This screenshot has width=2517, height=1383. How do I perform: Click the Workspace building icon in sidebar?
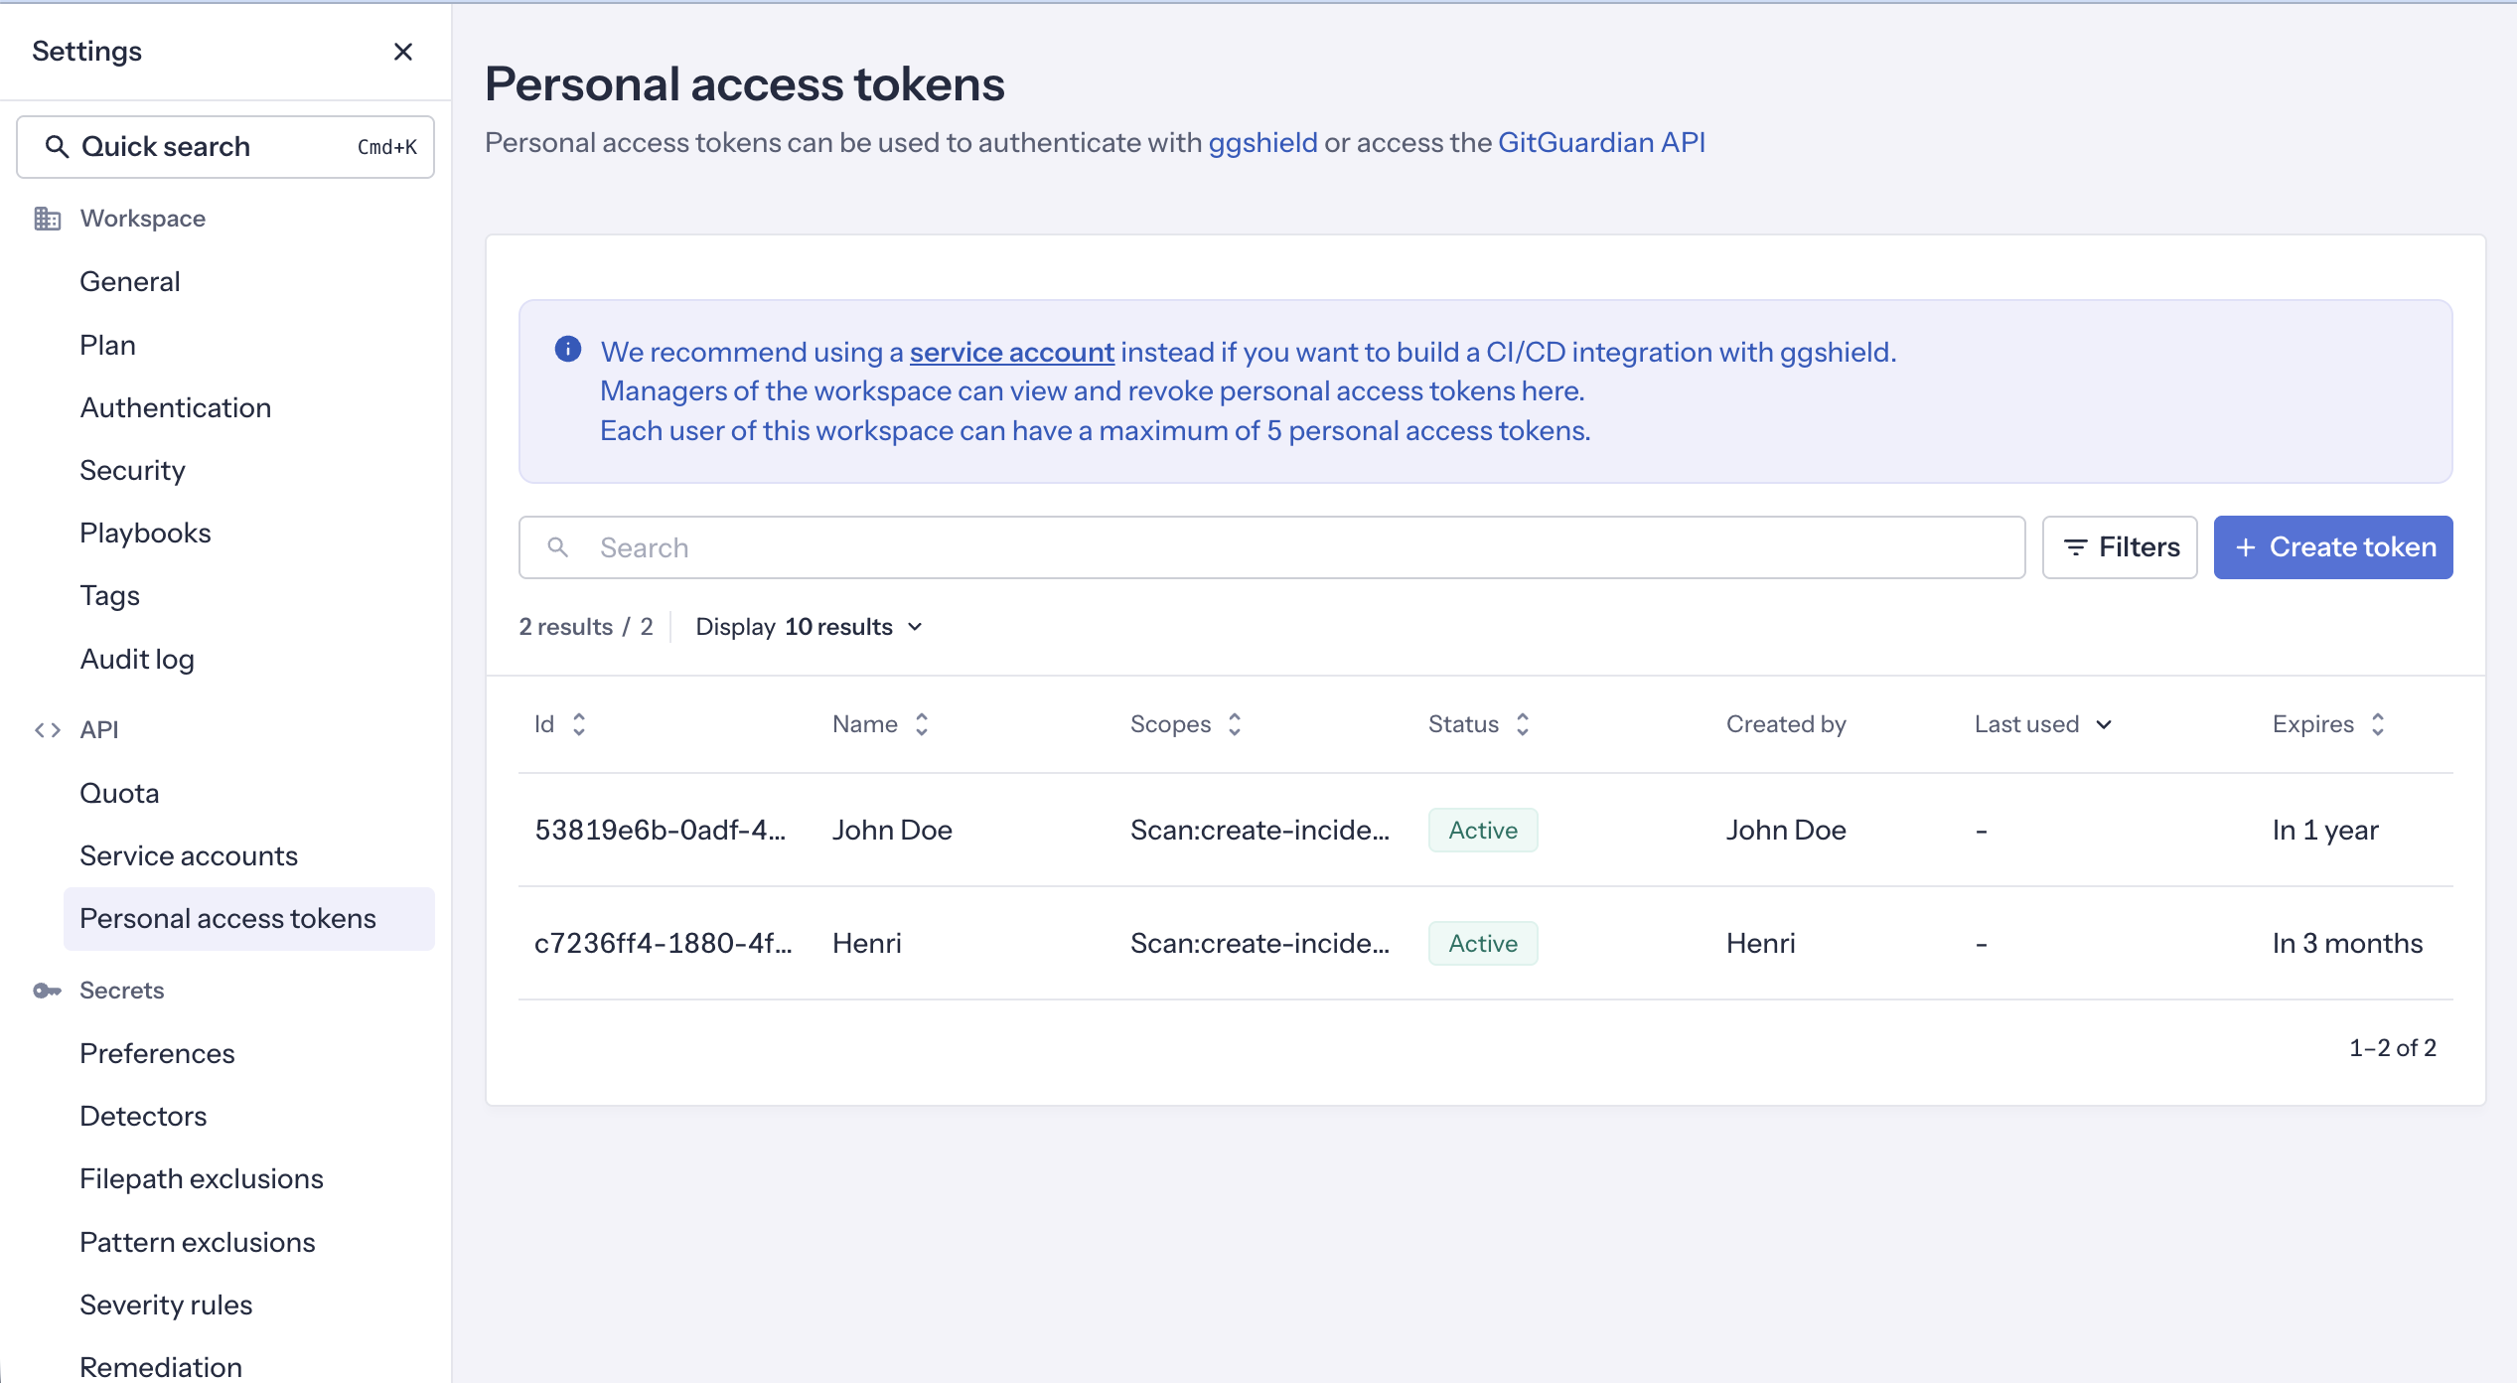tap(47, 218)
